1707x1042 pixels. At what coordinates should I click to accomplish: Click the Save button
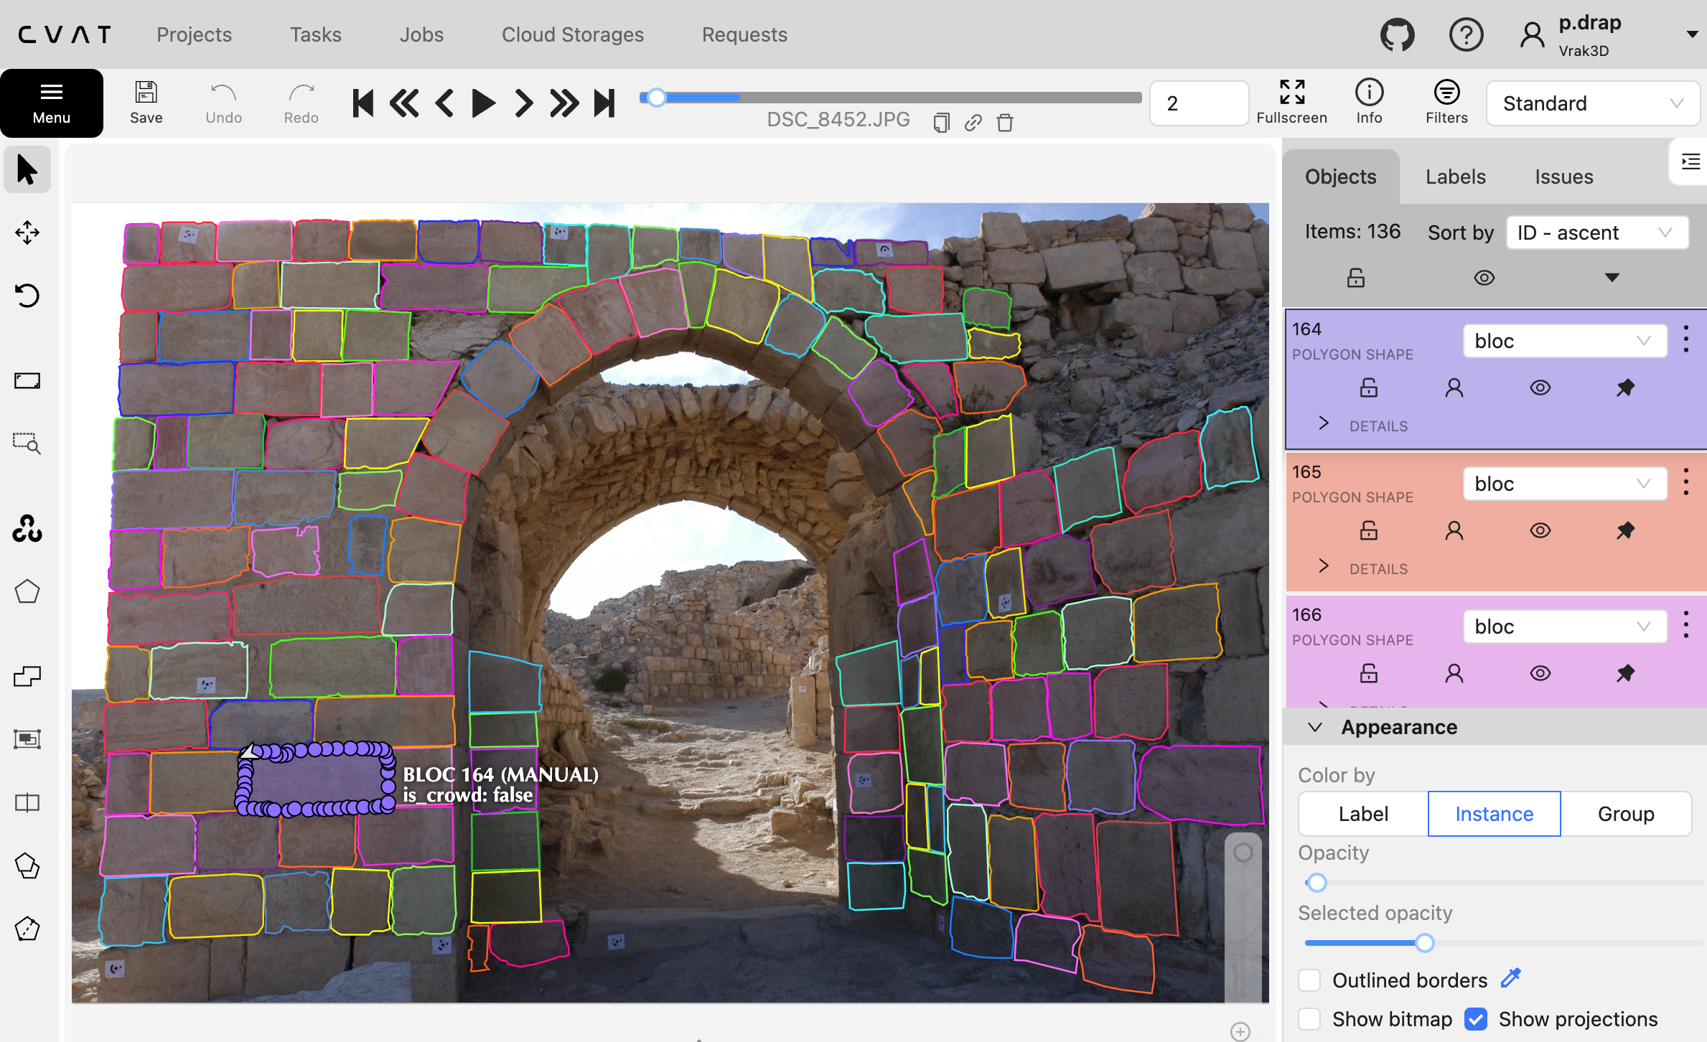coord(145,103)
